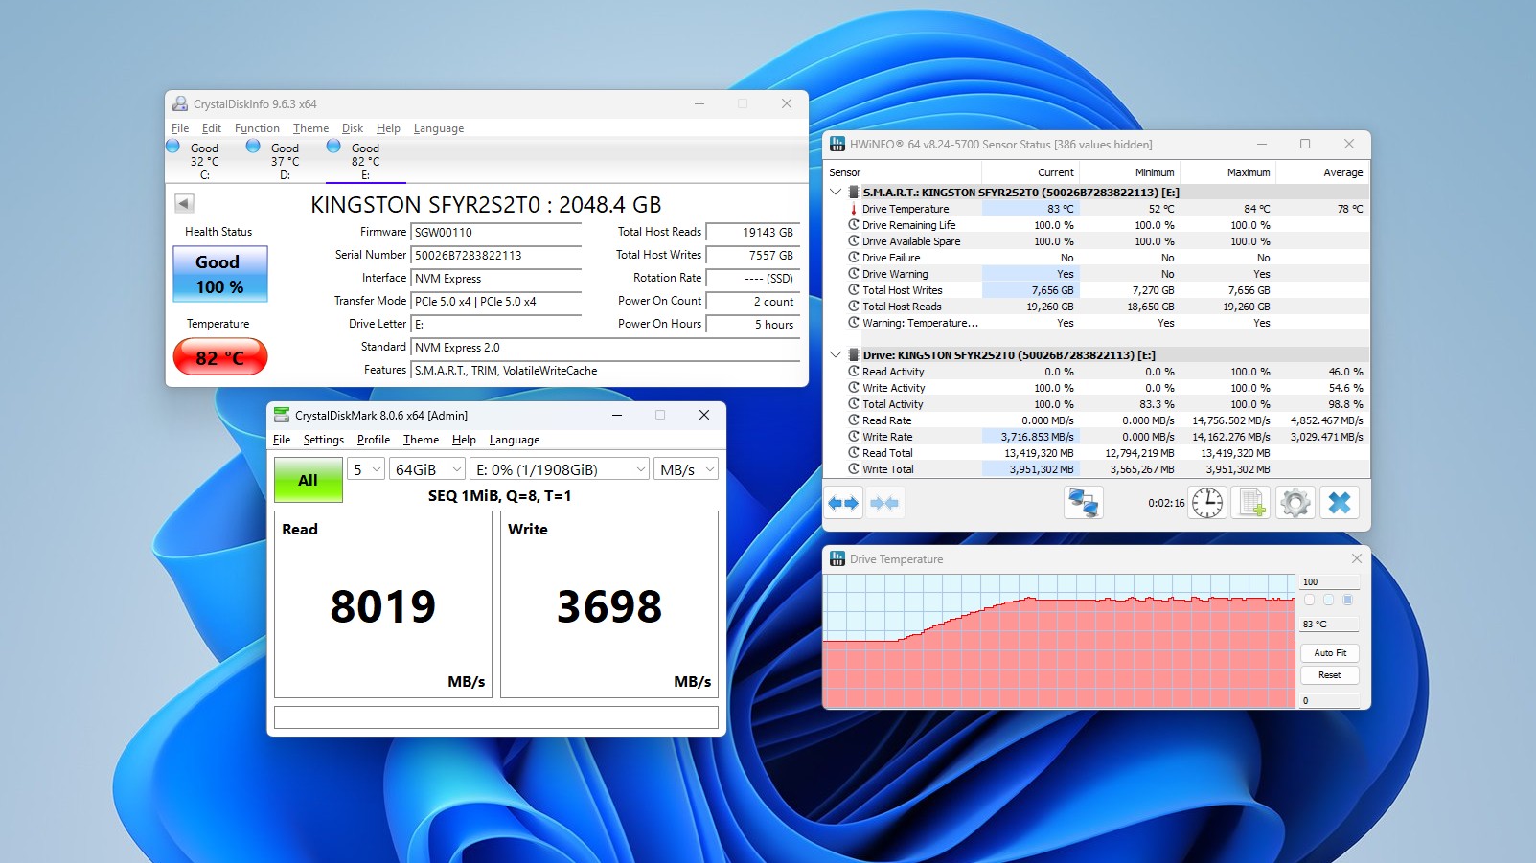Open Settings menu in CrystalDiskMark
This screenshot has height=863, width=1536.
coord(324,440)
